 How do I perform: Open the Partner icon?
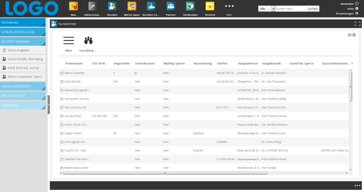171,6
